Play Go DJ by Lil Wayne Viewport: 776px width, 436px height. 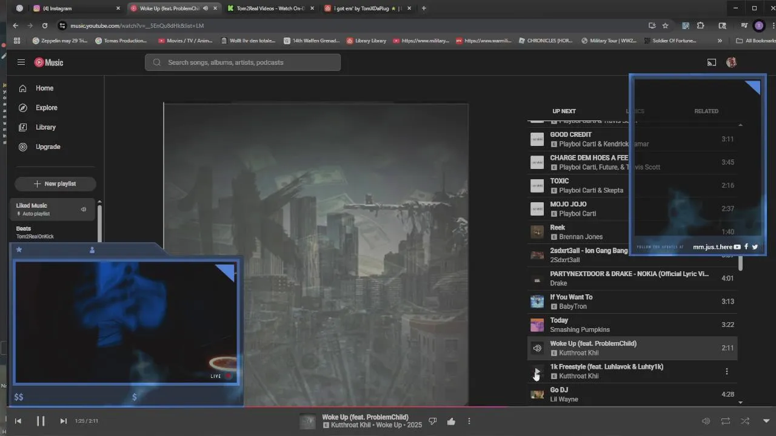[632, 394]
